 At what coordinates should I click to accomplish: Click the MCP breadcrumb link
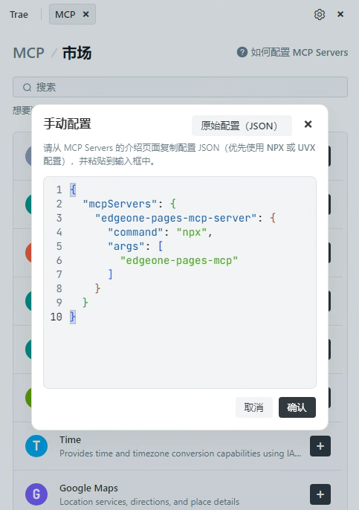click(28, 53)
